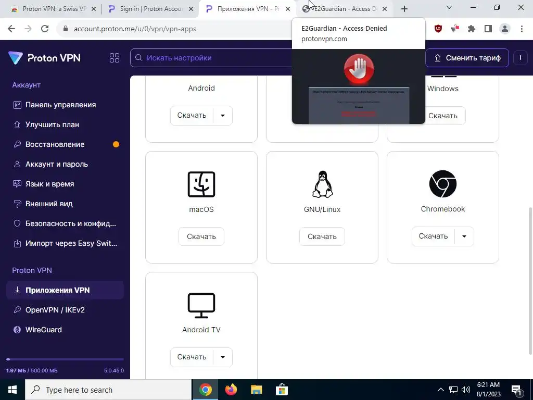Click the page vertical scrollbar
The height and width of the screenshot is (400, 533).
pos(530,281)
